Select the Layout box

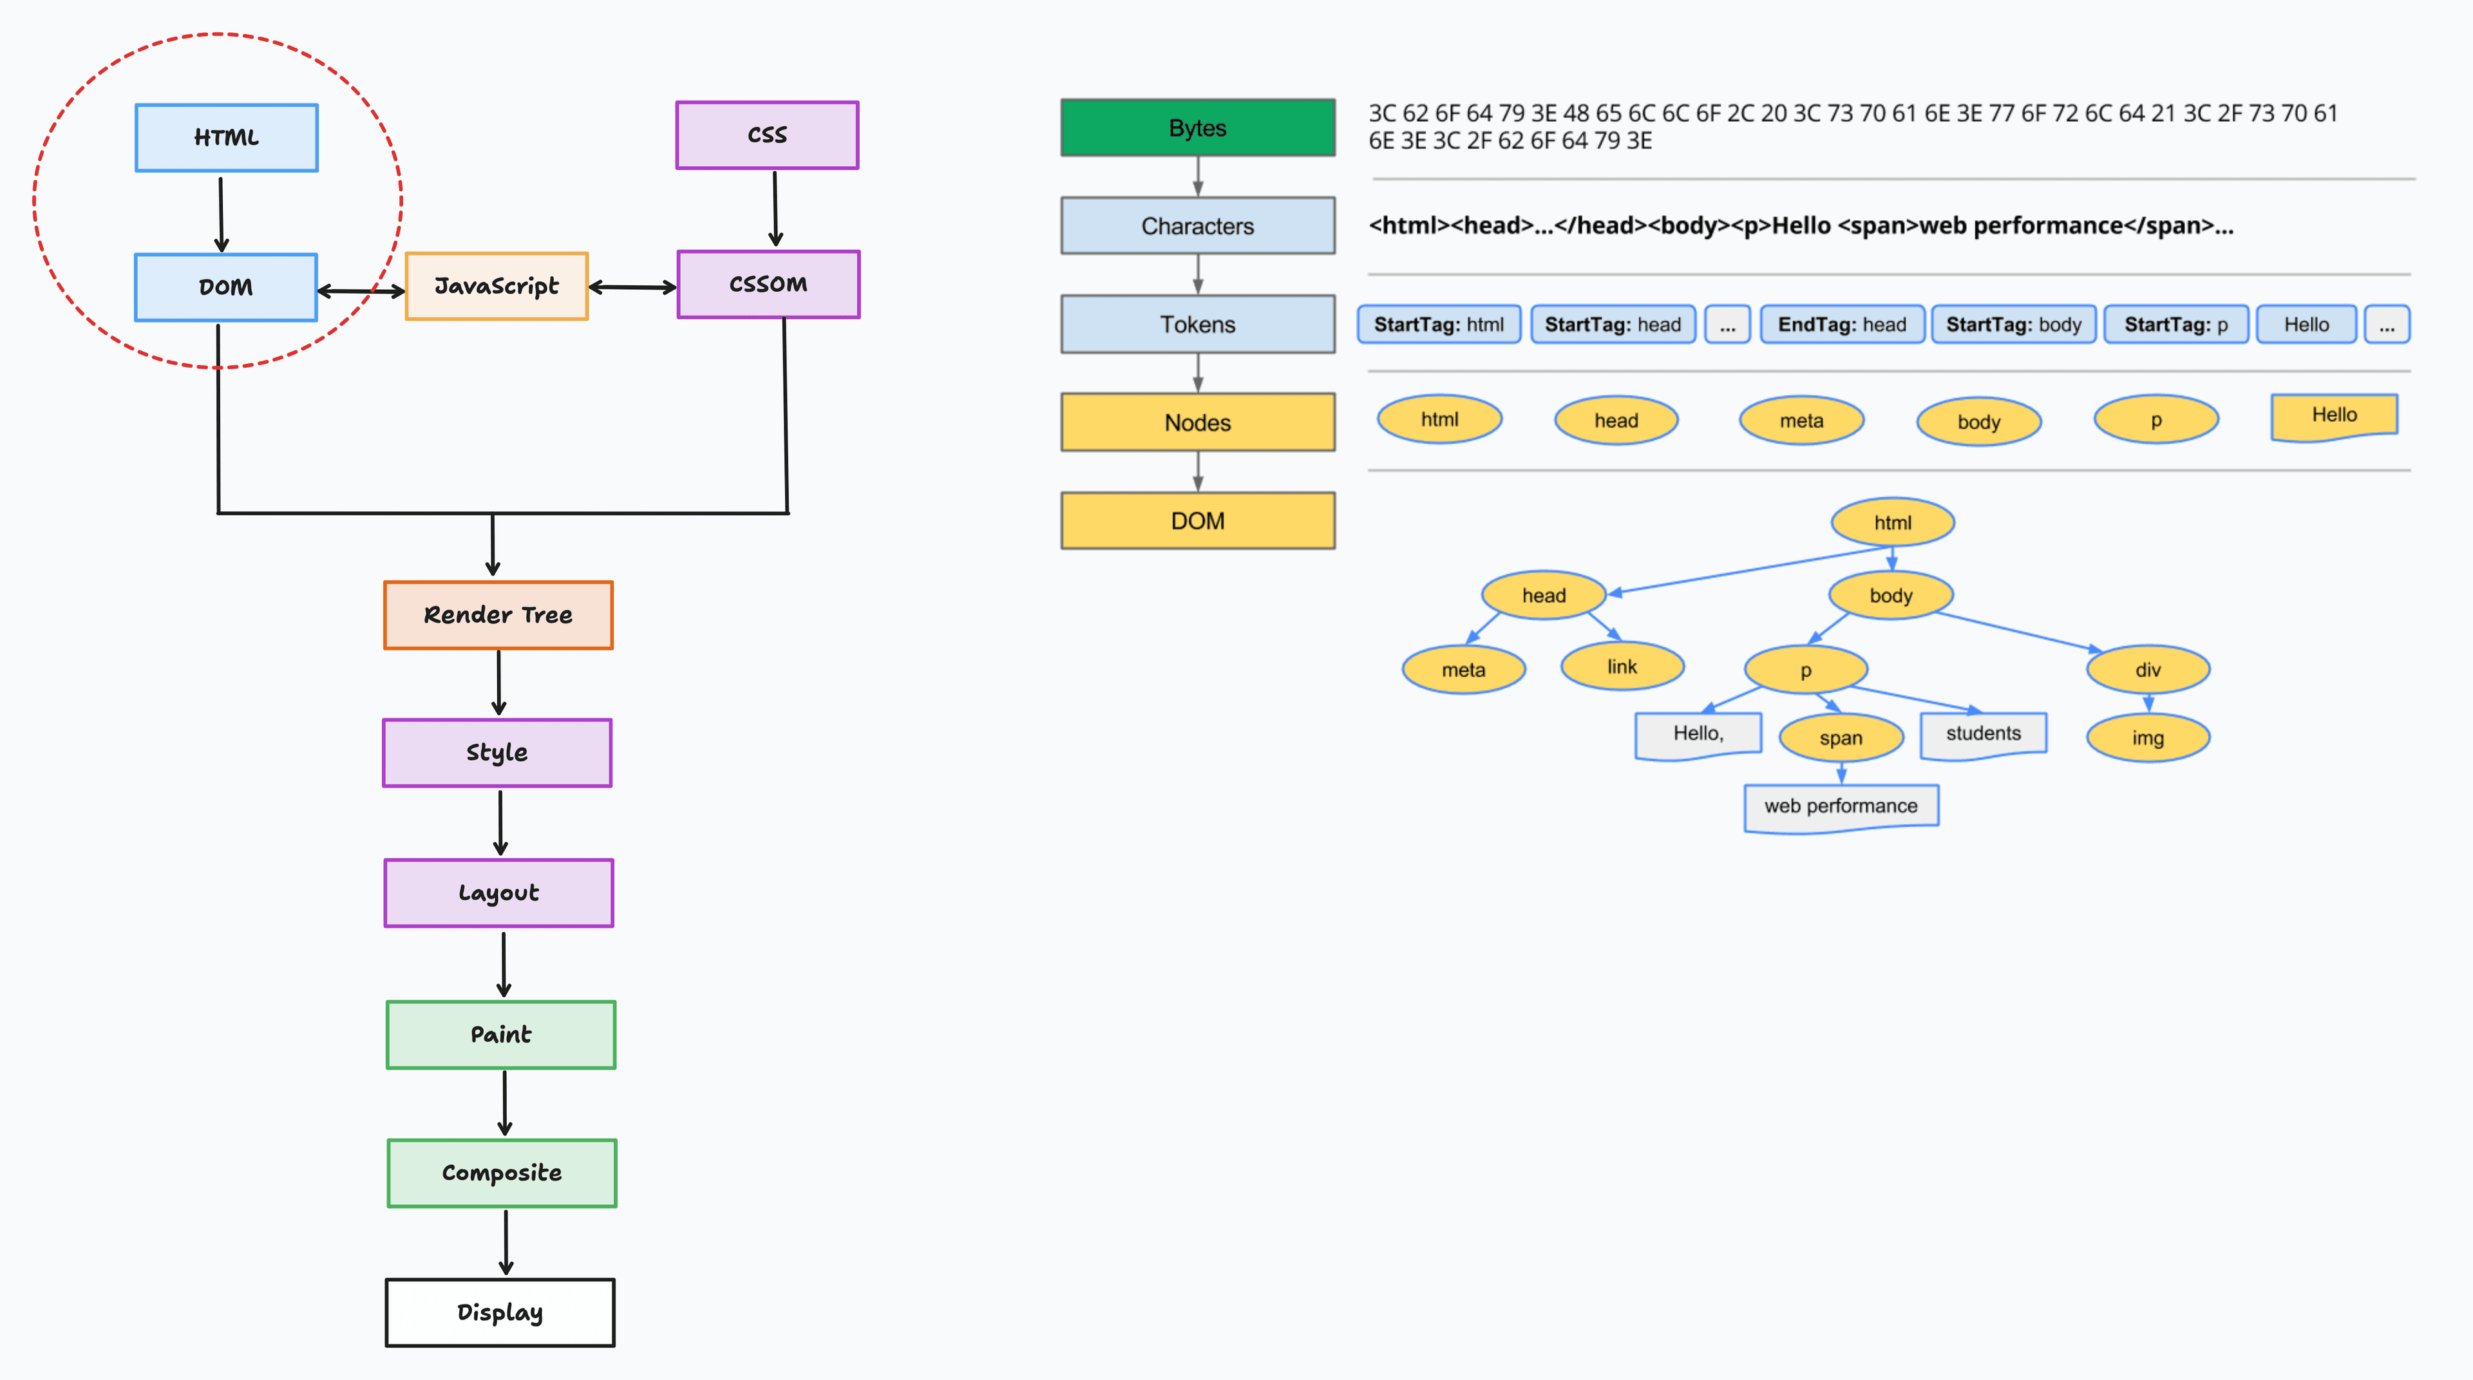pos(499,893)
